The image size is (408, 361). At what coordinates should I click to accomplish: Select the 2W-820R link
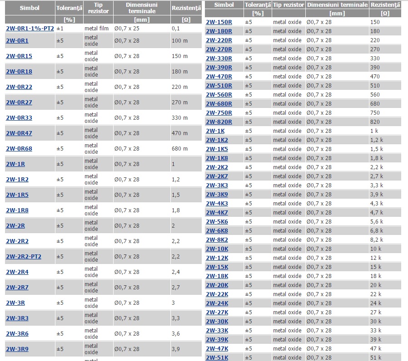(x=219, y=122)
